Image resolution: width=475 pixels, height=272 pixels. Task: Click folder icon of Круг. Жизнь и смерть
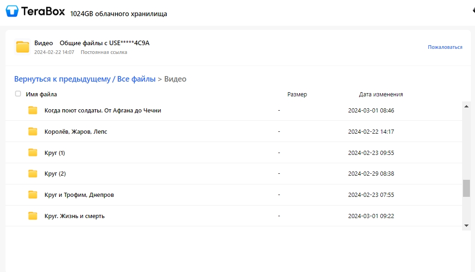[33, 216]
